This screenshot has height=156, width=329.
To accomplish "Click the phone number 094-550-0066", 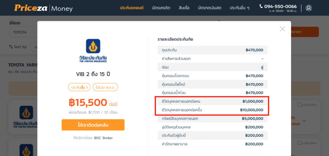I will tap(280, 6).
